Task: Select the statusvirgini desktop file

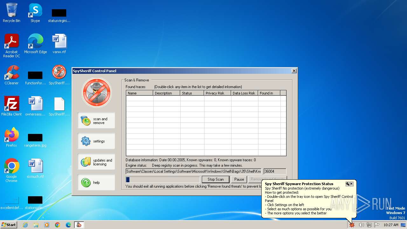Action: 59,15
